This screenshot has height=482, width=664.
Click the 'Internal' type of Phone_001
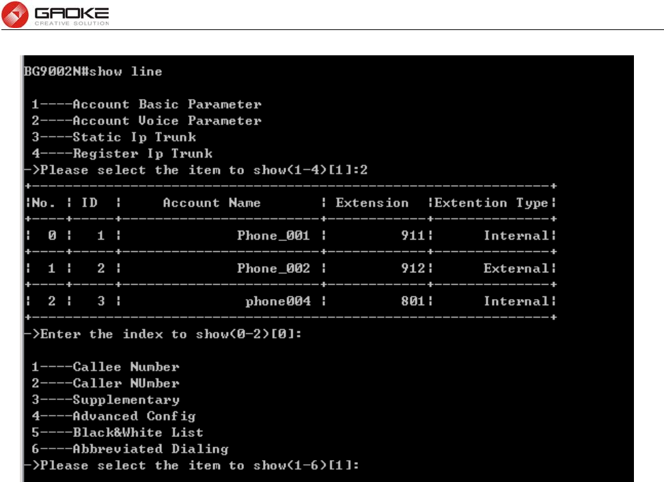click(516, 236)
